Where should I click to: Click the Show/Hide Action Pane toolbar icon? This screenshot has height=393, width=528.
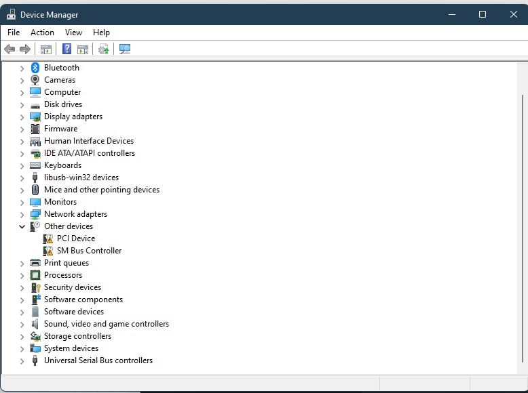point(83,49)
